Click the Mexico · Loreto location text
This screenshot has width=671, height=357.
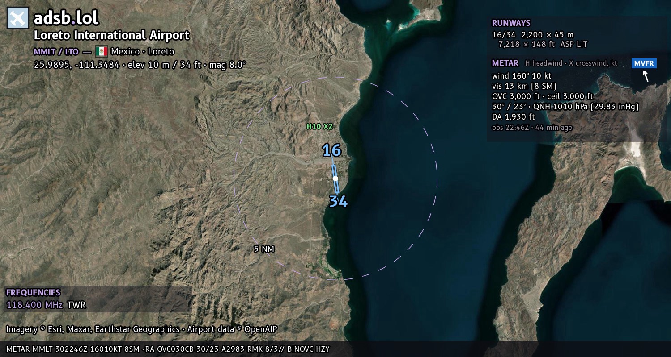click(x=142, y=51)
